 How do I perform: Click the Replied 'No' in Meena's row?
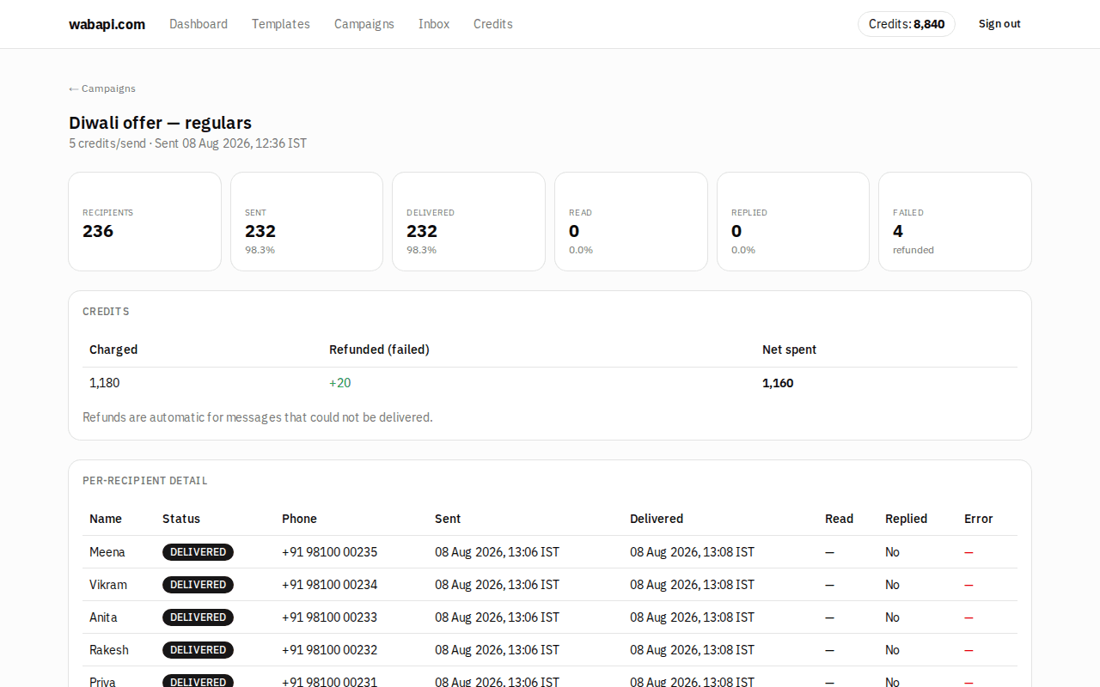[x=892, y=552]
